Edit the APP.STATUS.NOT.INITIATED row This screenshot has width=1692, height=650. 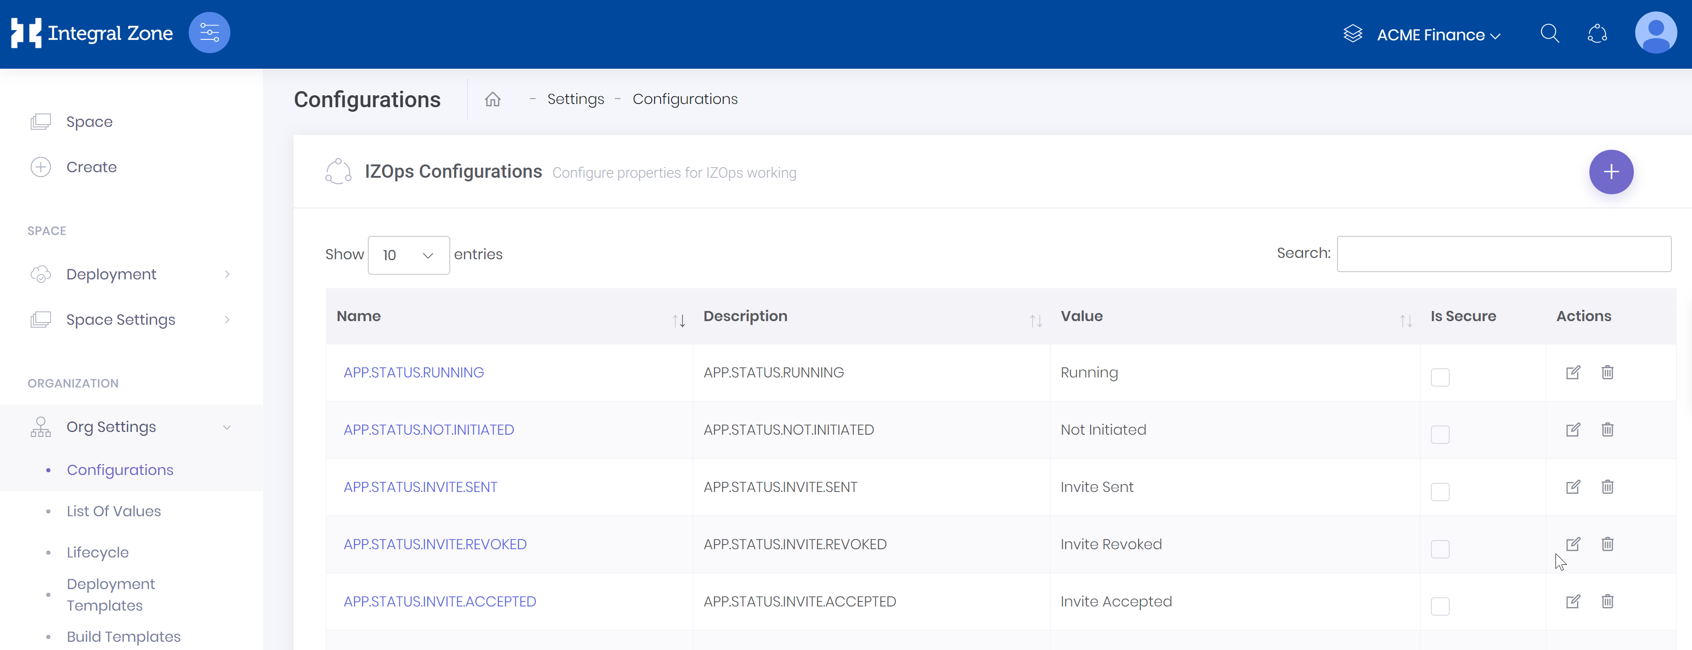[1572, 429]
